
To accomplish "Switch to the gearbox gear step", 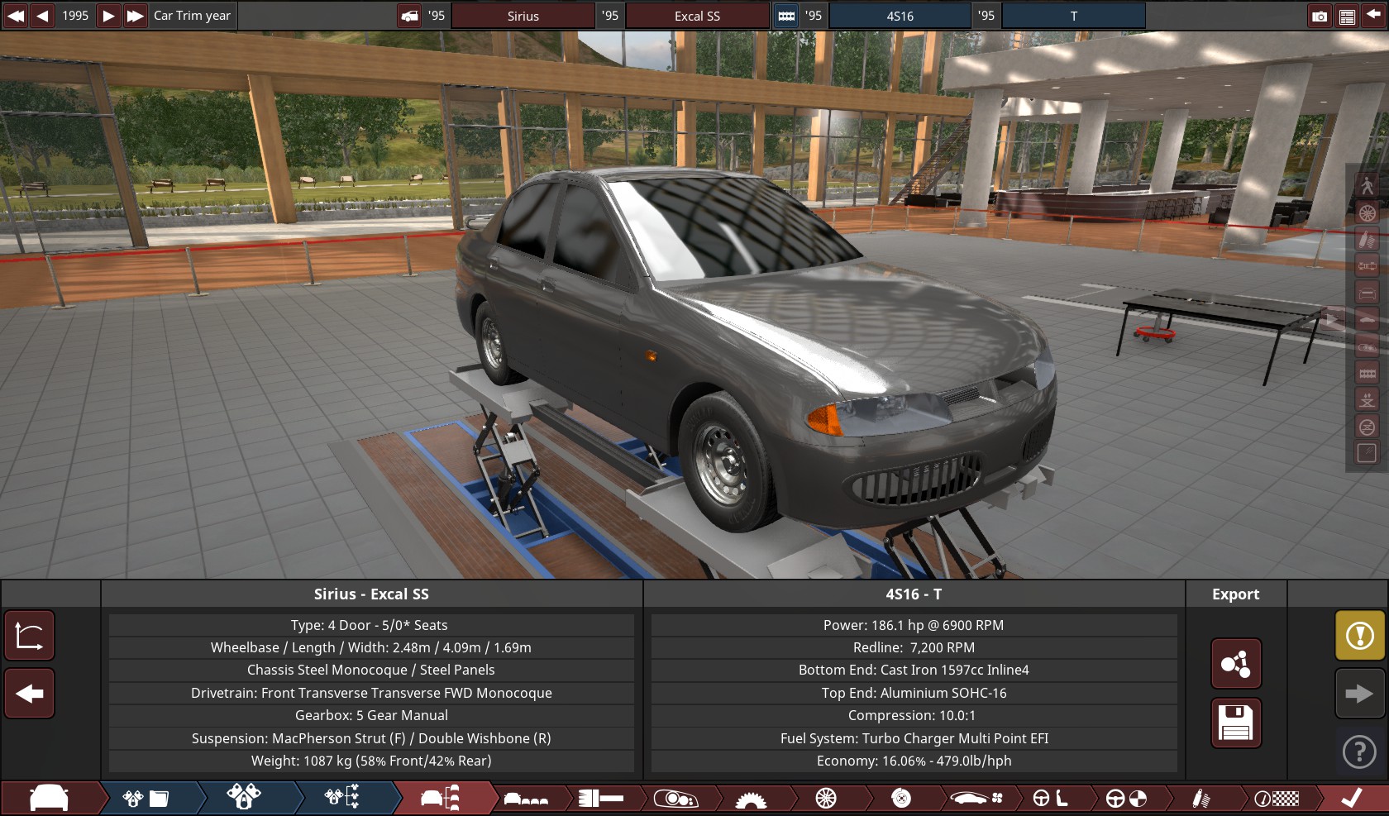I will tap(751, 799).
